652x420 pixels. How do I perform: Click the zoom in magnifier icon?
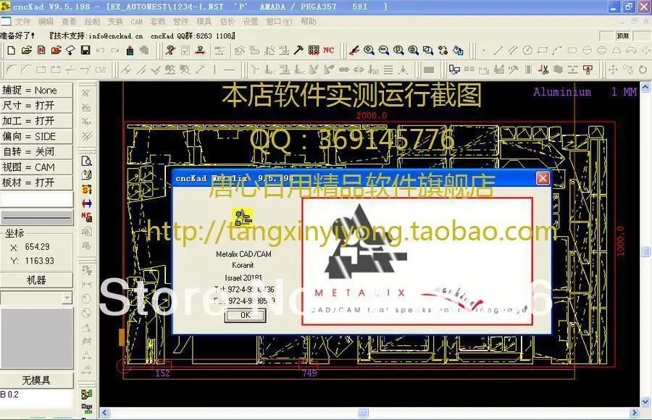[369, 50]
